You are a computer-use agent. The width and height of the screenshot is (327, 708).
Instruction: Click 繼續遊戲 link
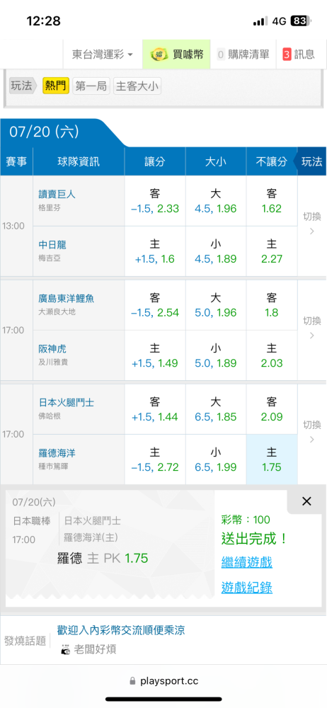[246, 563]
